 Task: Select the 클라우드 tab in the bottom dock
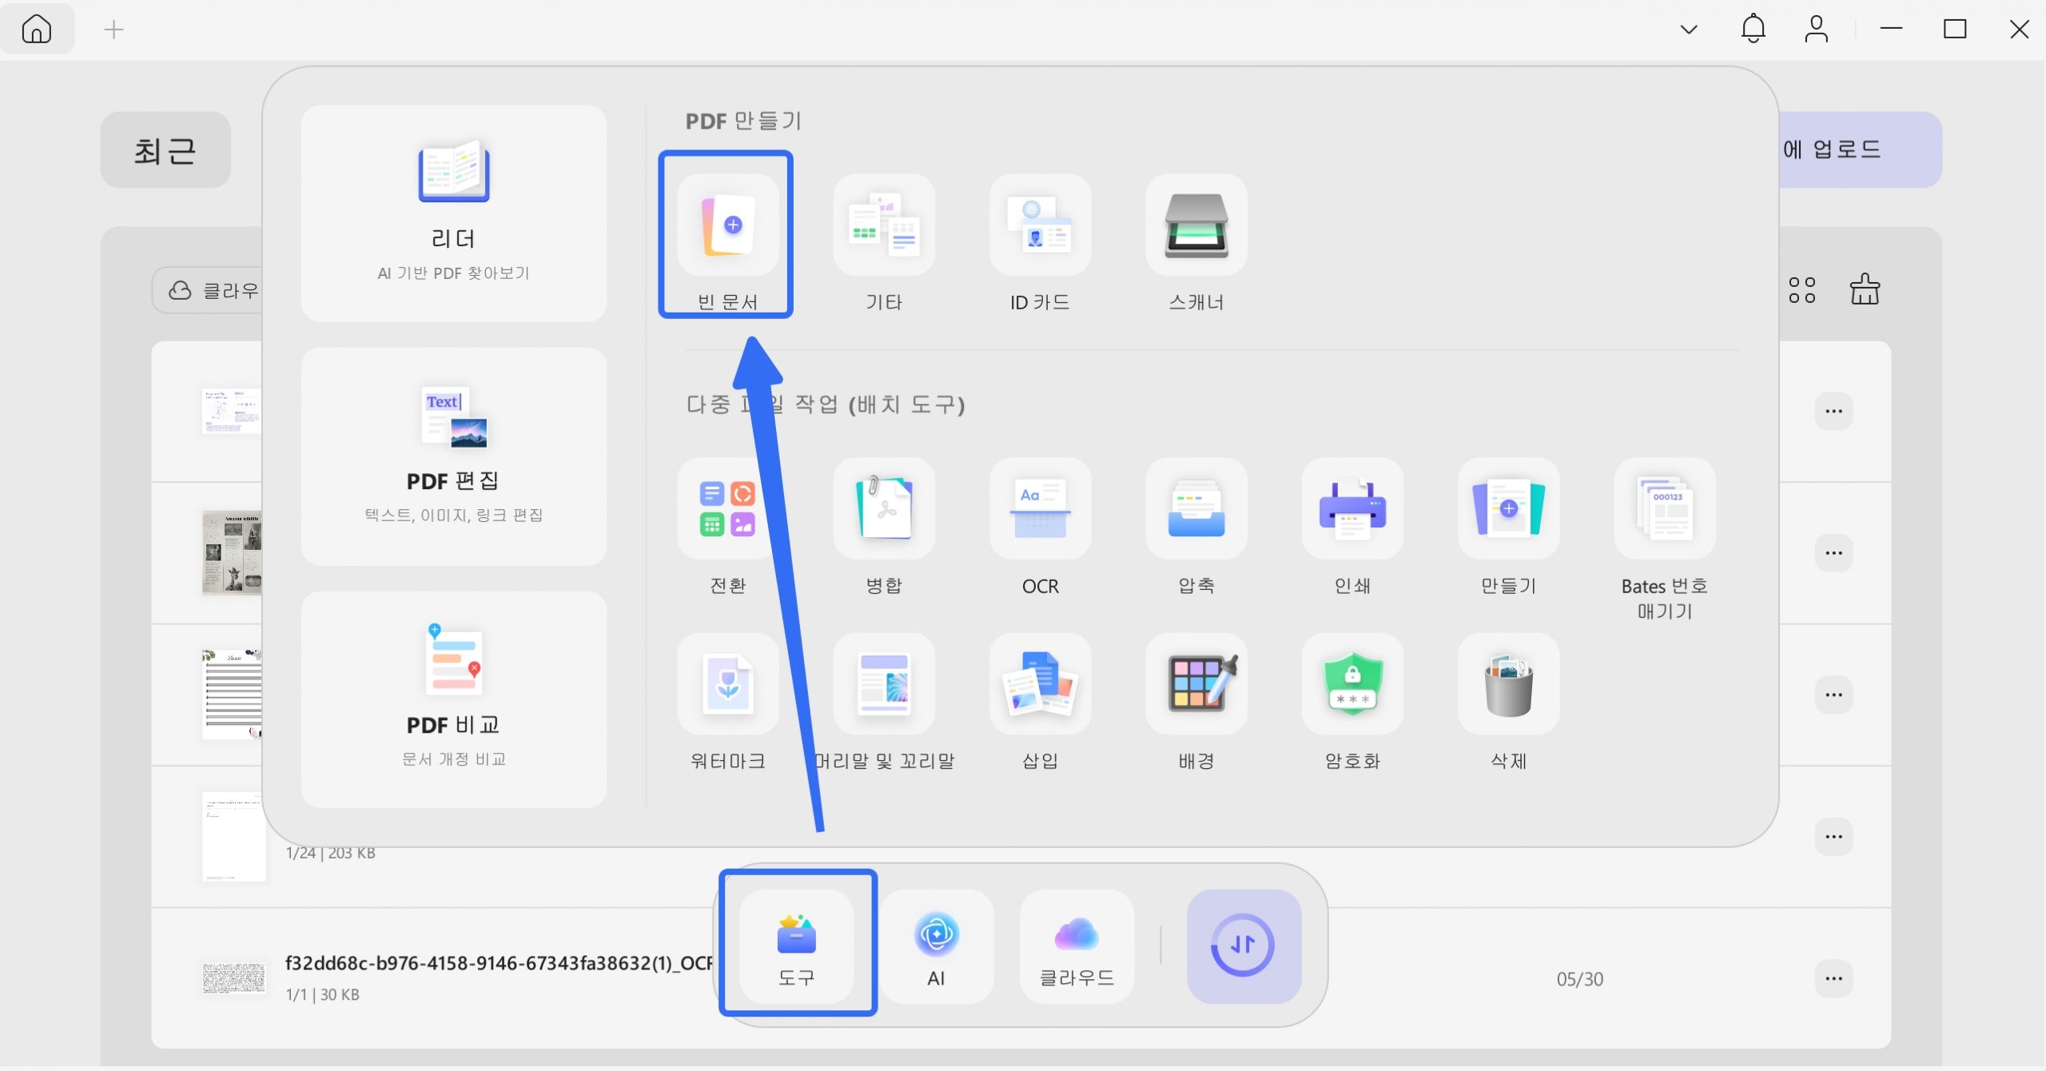[1077, 946]
